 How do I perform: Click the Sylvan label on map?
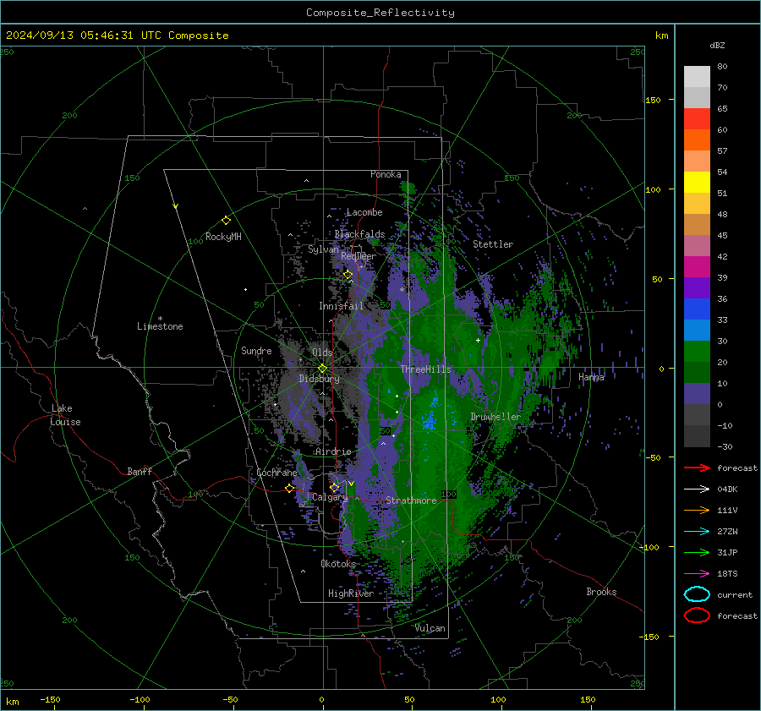click(323, 249)
